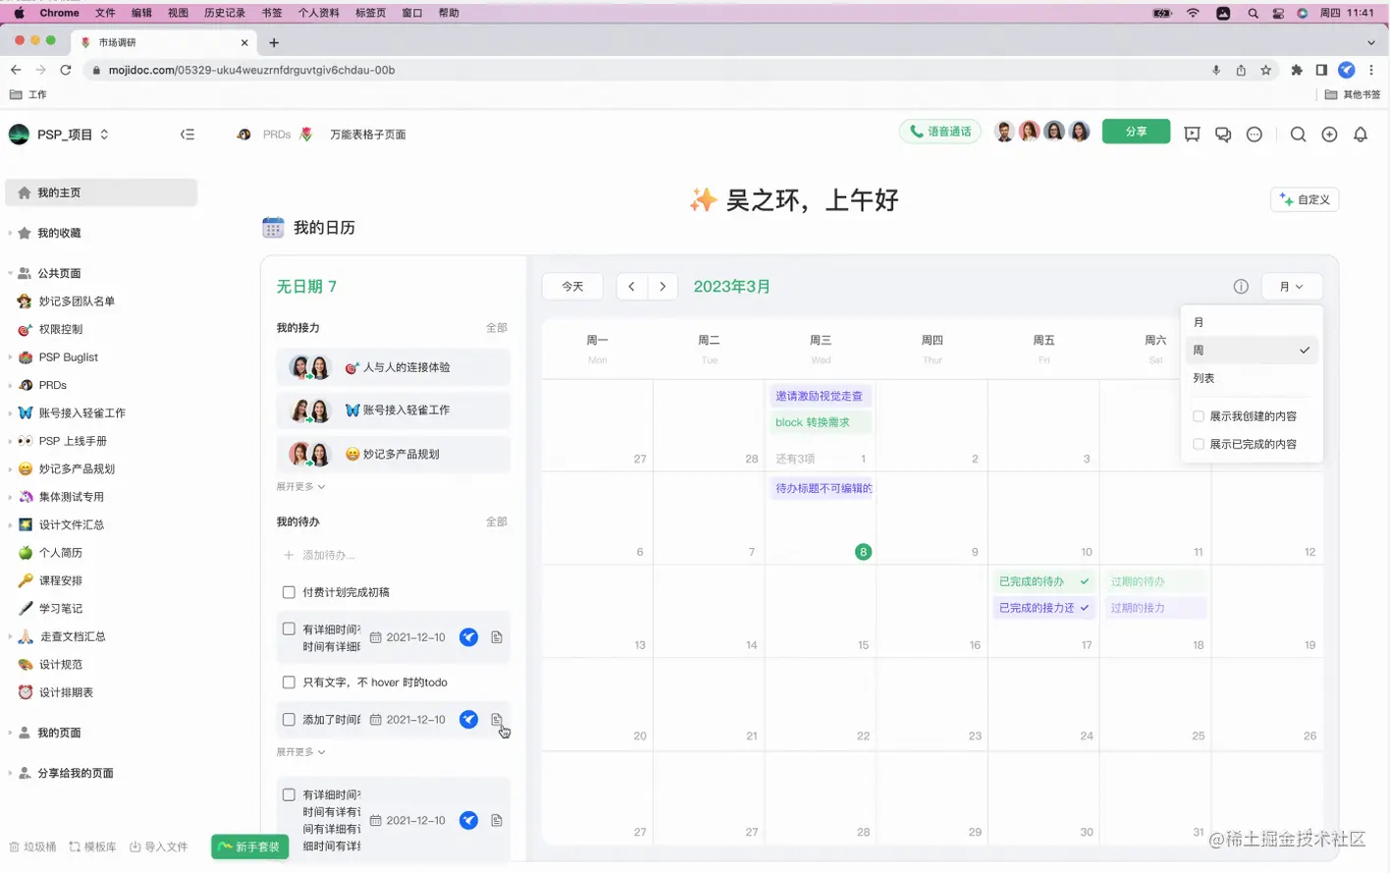Open notifications bell icon
The height and width of the screenshot is (873, 1390).
click(1361, 135)
